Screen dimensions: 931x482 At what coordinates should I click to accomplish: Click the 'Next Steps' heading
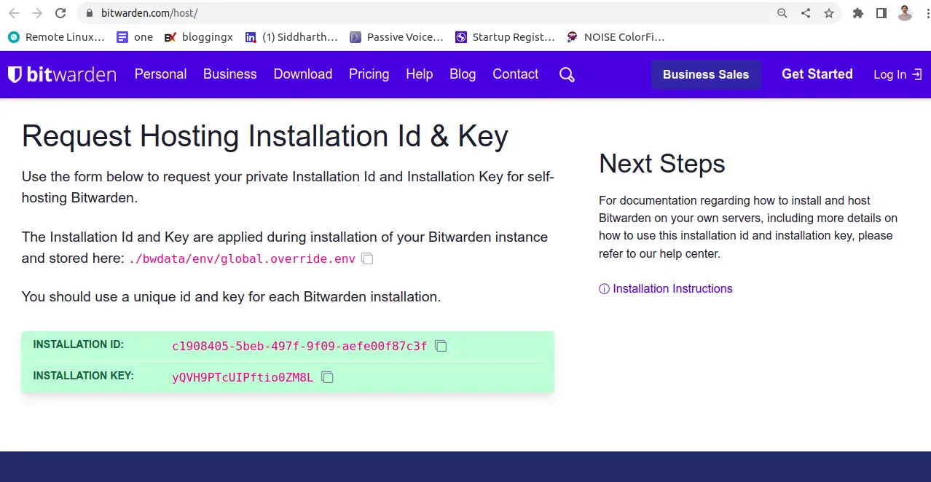pyautogui.click(x=662, y=164)
